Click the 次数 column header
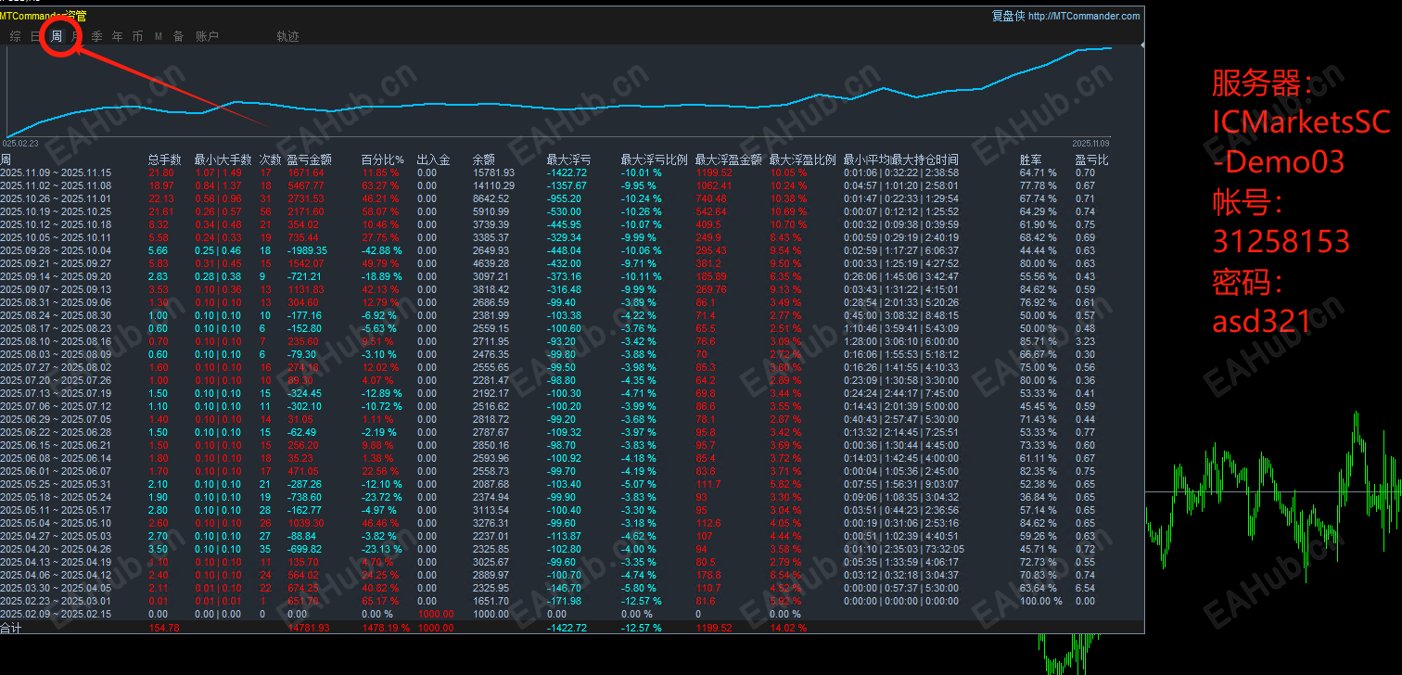1402x675 pixels. (x=270, y=159)
